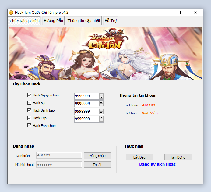The width and height of the screenshot is (211, 193).
Task: Click the Tạm Dừng button
Action: click(178, 157)
